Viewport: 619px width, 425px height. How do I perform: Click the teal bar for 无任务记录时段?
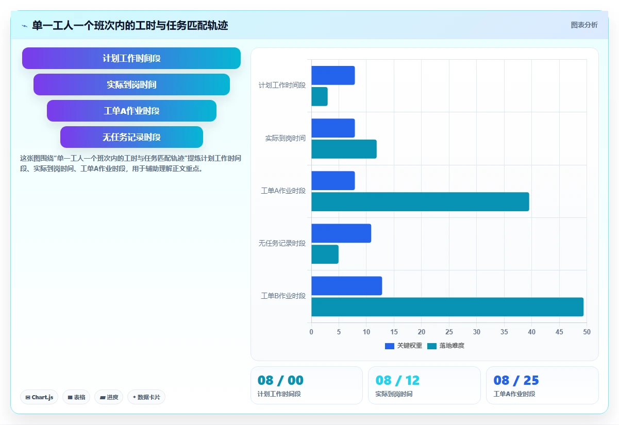pos(325,254)
